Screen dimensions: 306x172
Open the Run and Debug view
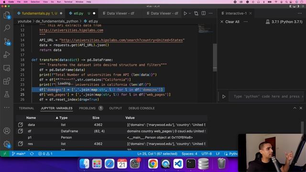[7, 54]
